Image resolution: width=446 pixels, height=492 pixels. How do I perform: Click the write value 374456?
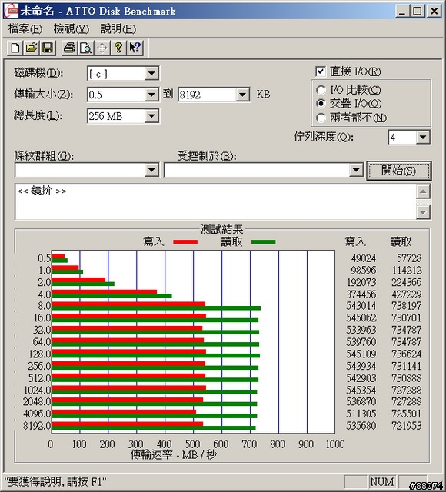[x=361, y=294]
